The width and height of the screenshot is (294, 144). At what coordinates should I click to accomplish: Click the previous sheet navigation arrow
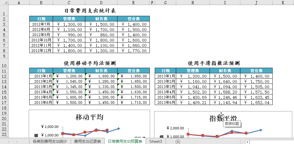(x=9, y=142)
